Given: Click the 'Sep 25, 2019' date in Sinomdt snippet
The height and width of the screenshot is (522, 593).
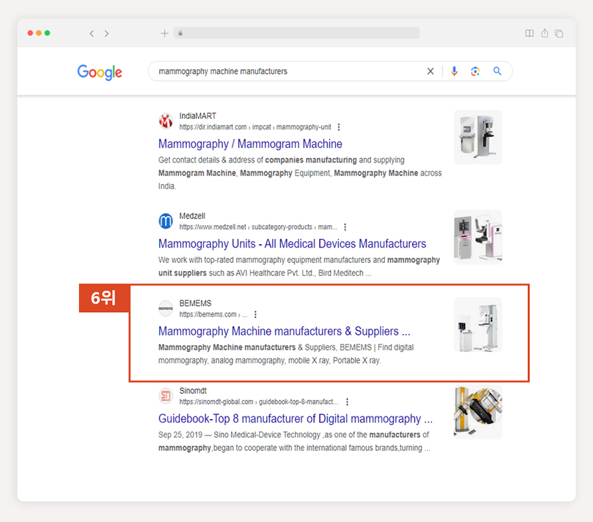Looking at the screenshot, I should point(180,435).
